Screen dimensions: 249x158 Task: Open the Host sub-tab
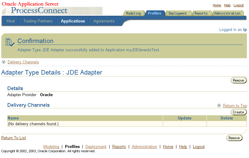pos(11,21)
